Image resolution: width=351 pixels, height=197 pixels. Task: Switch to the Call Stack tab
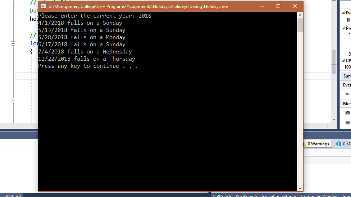click(222, 196)
